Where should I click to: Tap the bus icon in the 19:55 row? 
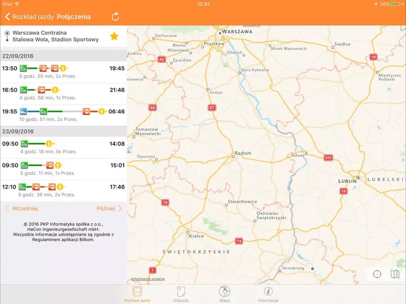pos(86,111)
